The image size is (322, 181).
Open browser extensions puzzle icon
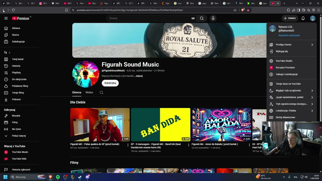[289, 10]
